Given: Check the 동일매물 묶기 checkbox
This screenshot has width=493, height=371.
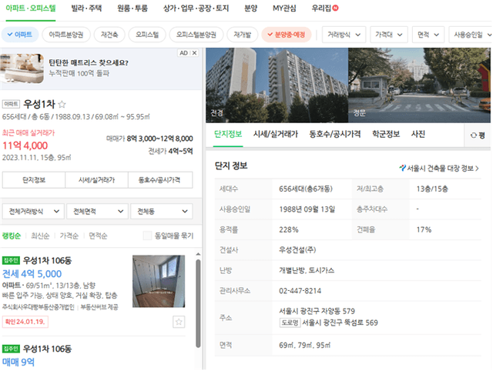Looking at the screenshot, I should point(147,236).
